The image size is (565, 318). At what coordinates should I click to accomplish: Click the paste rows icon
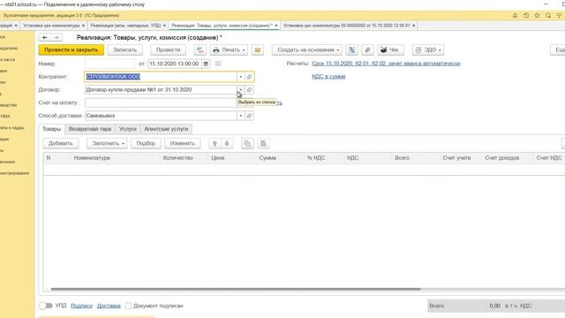[x=263, y=143]
